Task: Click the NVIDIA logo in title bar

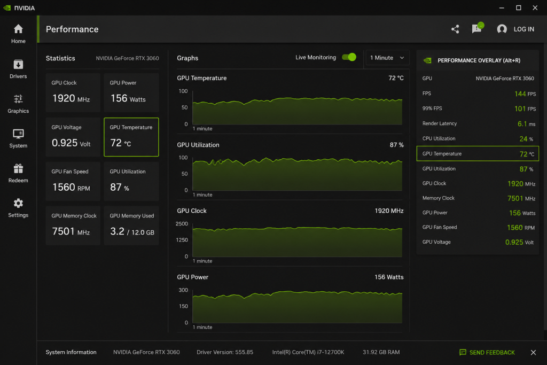Action: point(7,7)
